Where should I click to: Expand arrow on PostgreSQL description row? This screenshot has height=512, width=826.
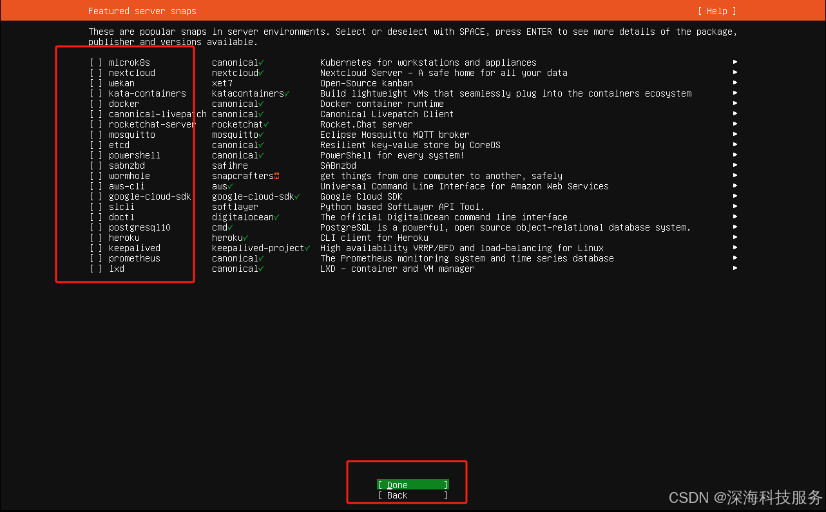735,227
